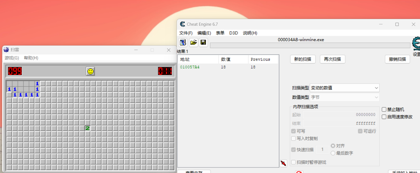The height and width of the screenshot is (173, 420).
Task: Click the Previous column header
Action: point(263,59)
